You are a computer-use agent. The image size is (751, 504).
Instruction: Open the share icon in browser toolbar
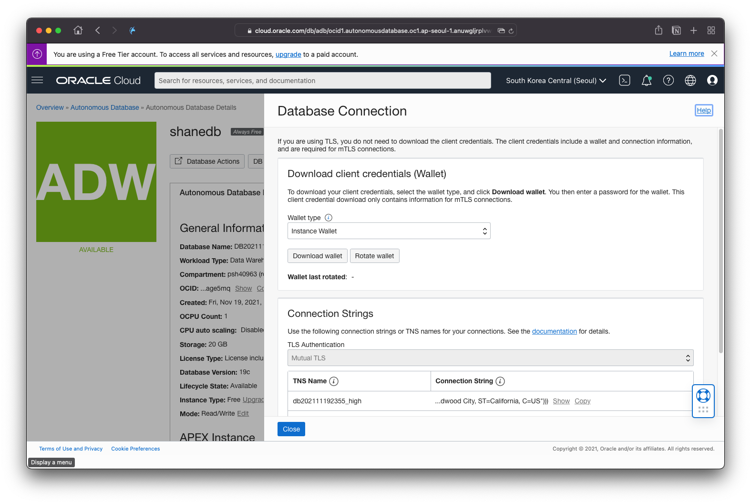[x=658, y=30]
